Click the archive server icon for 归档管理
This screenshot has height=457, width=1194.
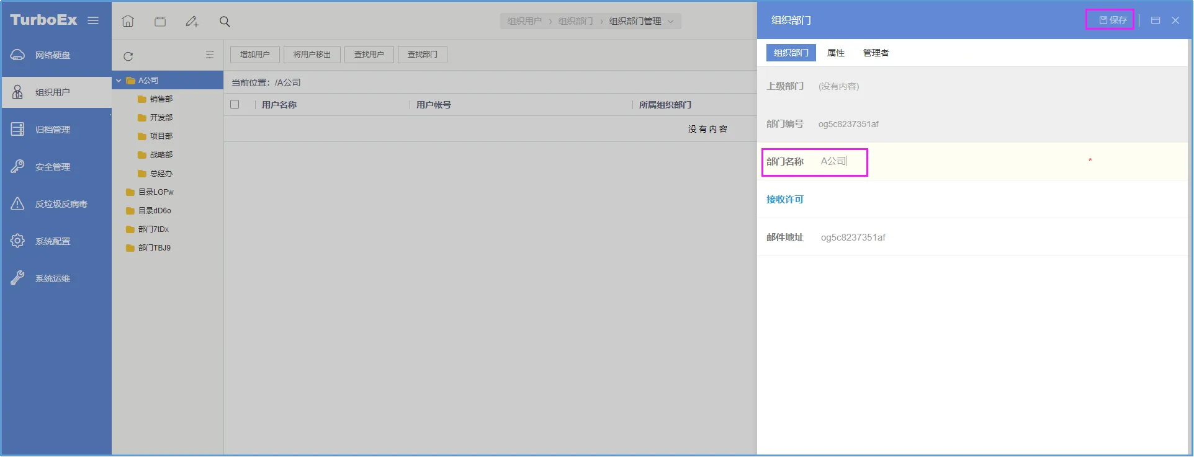click(17, 129)
